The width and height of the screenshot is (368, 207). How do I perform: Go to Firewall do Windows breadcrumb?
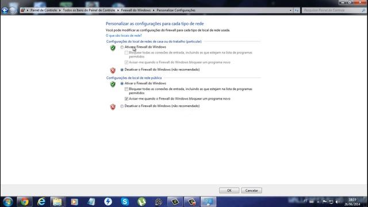click(136, 10)
